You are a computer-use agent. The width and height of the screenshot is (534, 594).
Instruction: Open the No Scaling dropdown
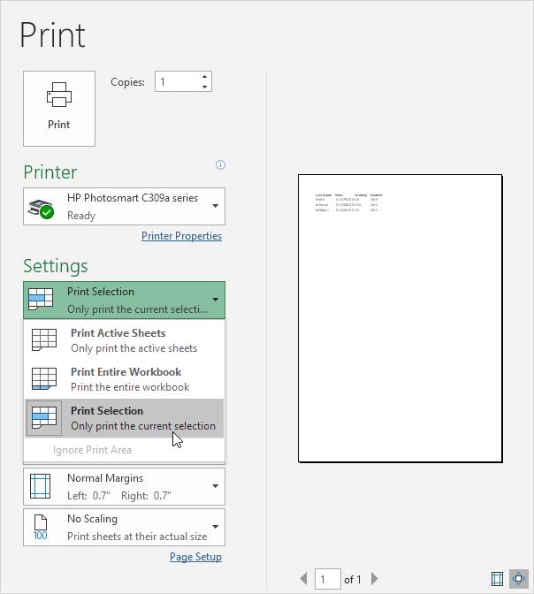(124, 527)
